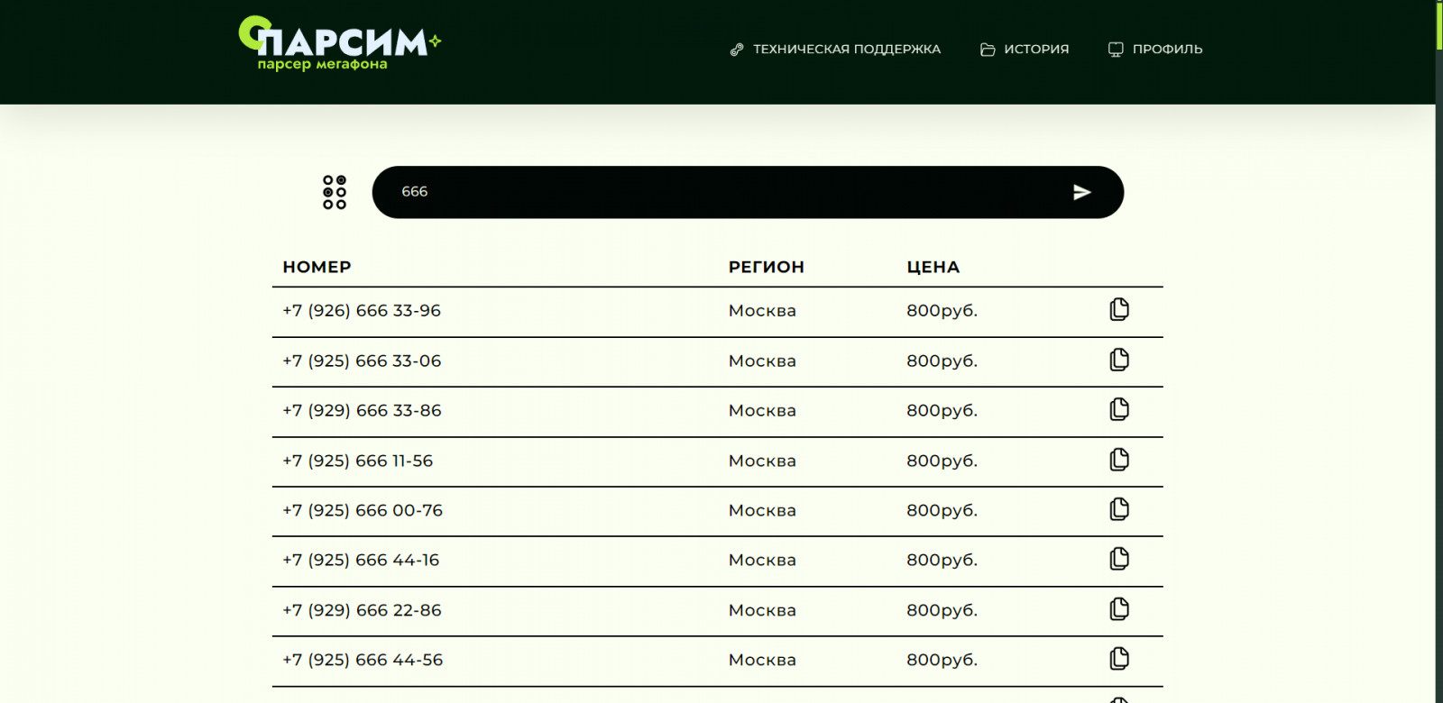Copy the number +7 (925) 666 00-76

tap(1118, 510)
